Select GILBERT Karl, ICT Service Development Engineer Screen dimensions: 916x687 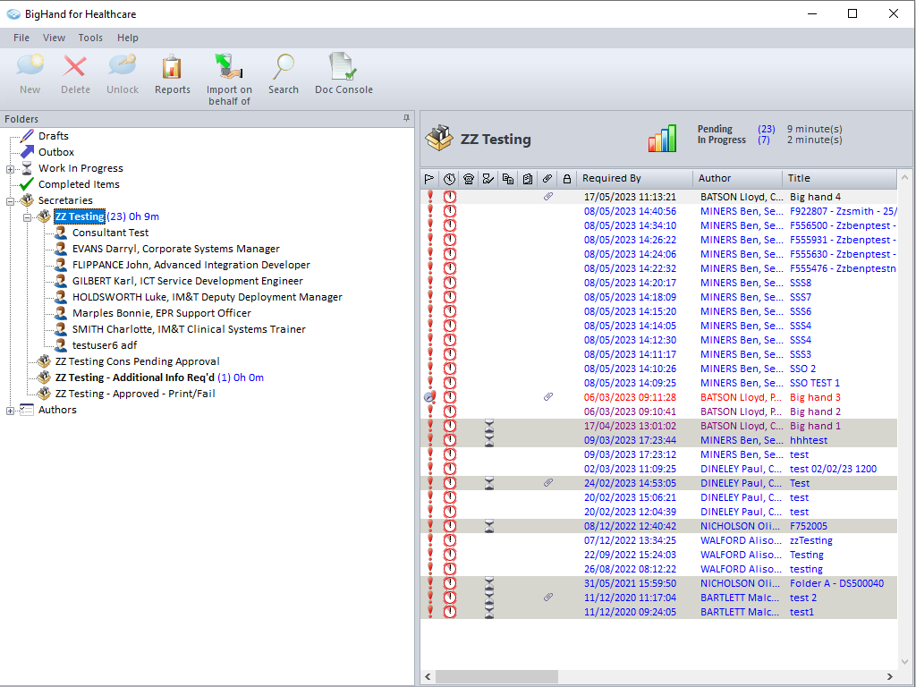click(x=188, y=281)
